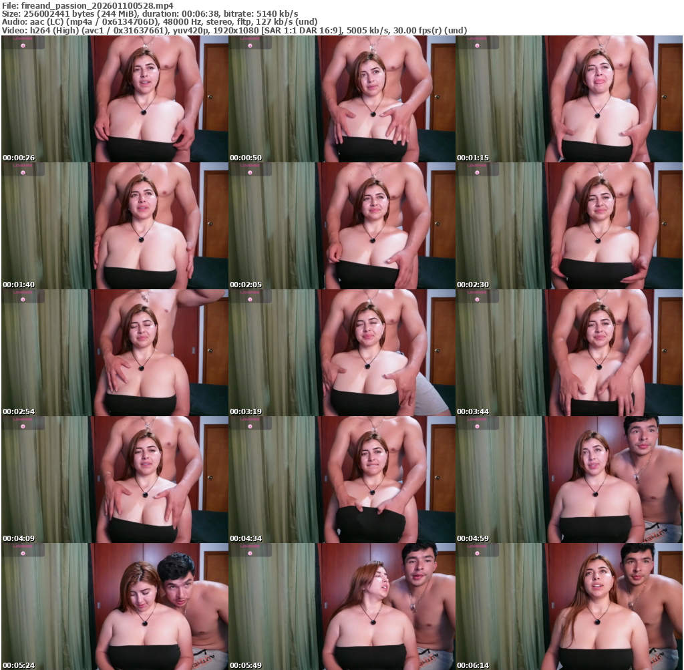The image size is (684, 670).
Task: Open the thumbnail at 00:03:44
Action: 568,353
